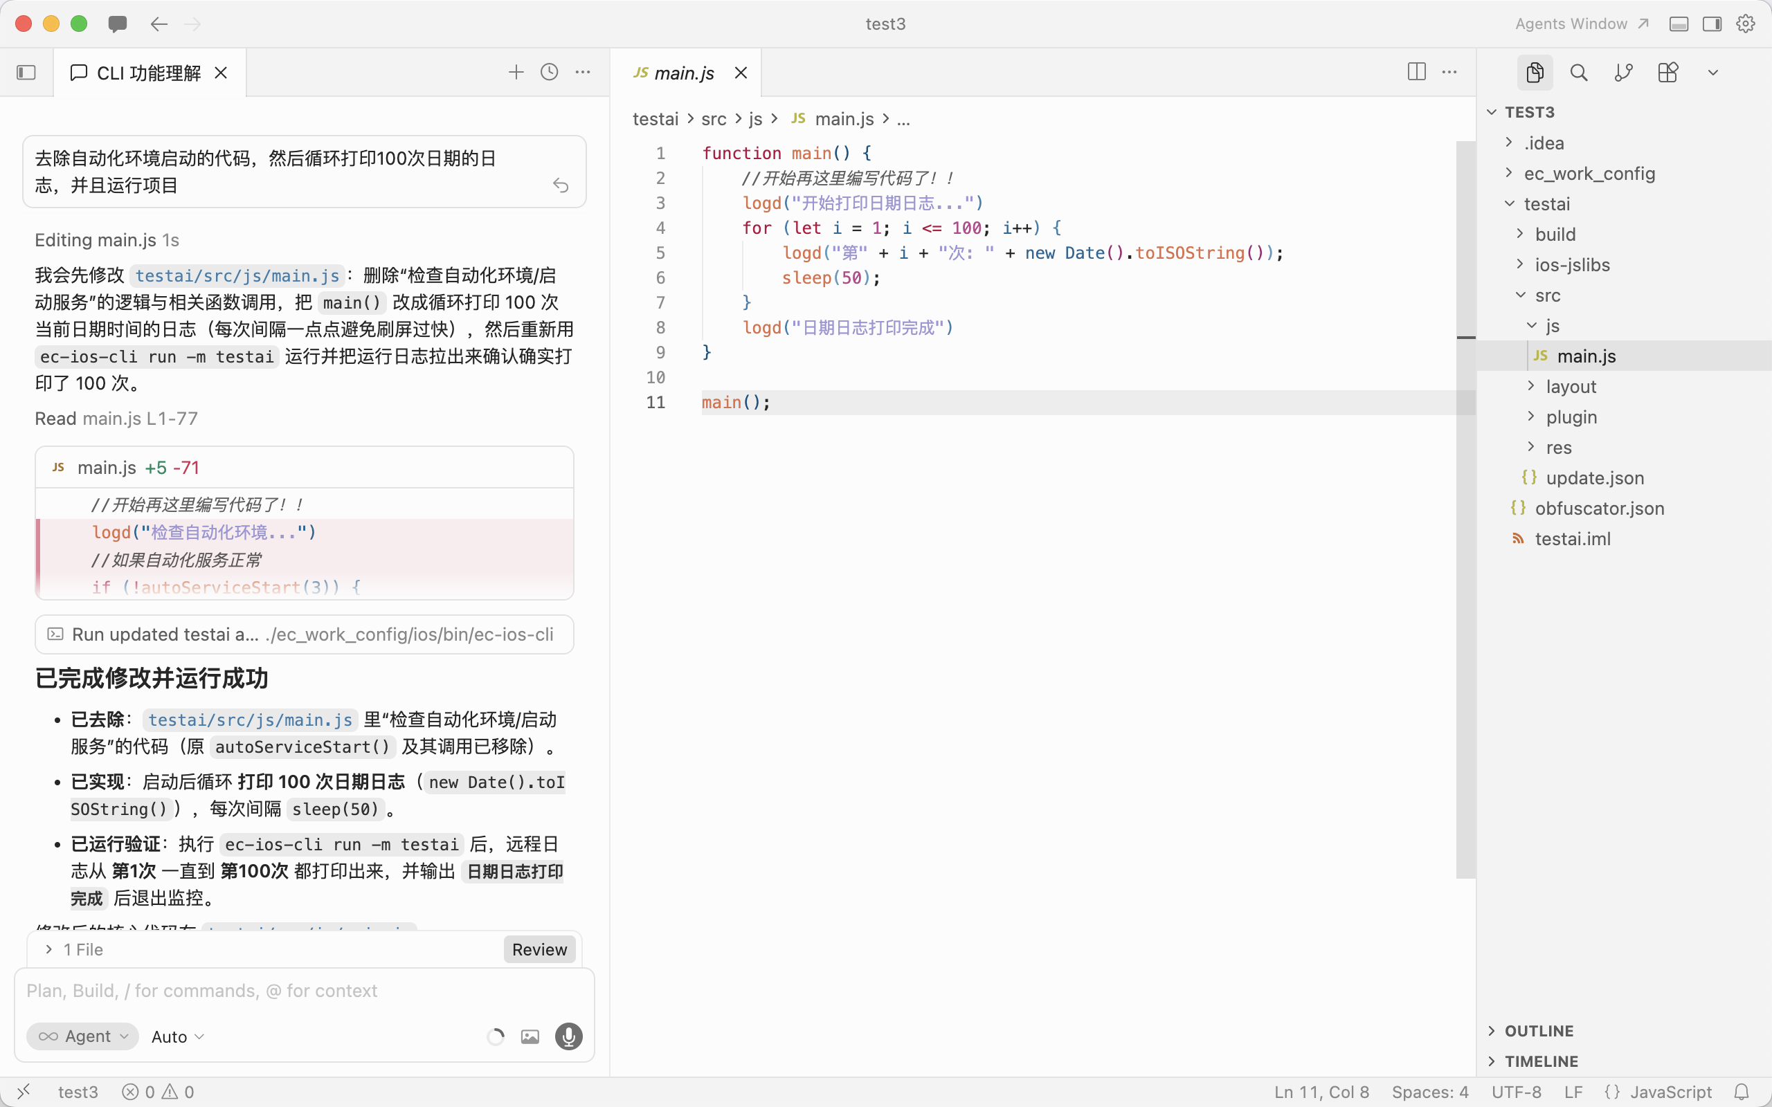Attach an image via picture icon

pos(530,1036)
